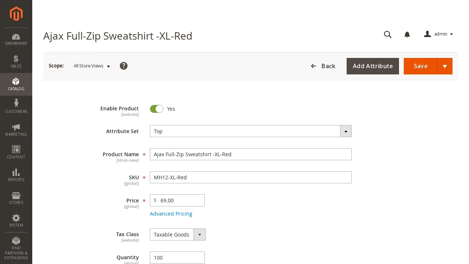Screen dimensions: 469x264
Task: Focus the Product Name input field
Action: (251, 154)
